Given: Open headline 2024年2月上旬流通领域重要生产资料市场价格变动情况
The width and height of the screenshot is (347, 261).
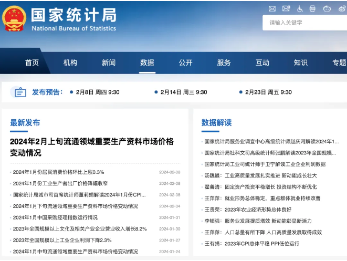Looking at the screenshot, I should pyautogui.click(x=92, y=147).
